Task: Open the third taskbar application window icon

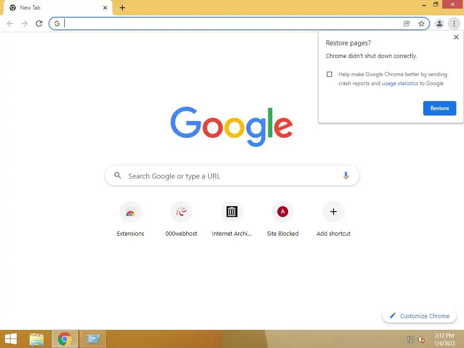Action: click(x=92, y=339)
